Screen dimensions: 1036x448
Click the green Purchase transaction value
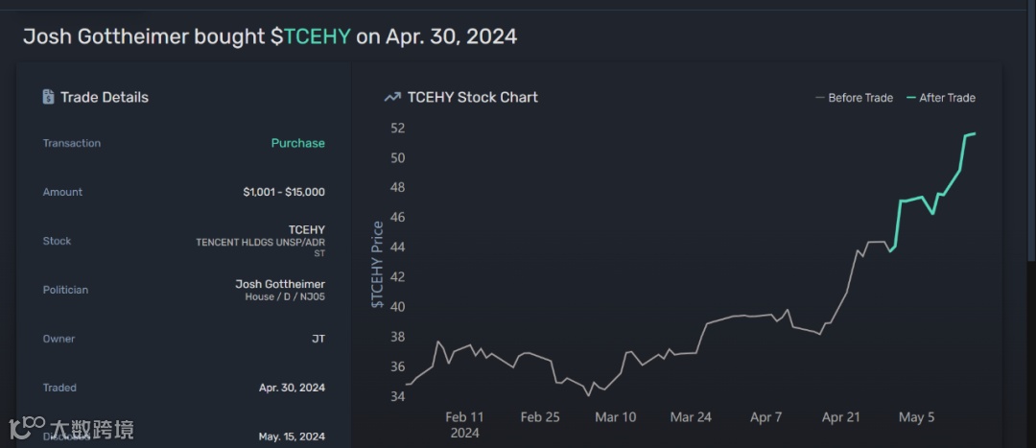(x=297, y=143)
